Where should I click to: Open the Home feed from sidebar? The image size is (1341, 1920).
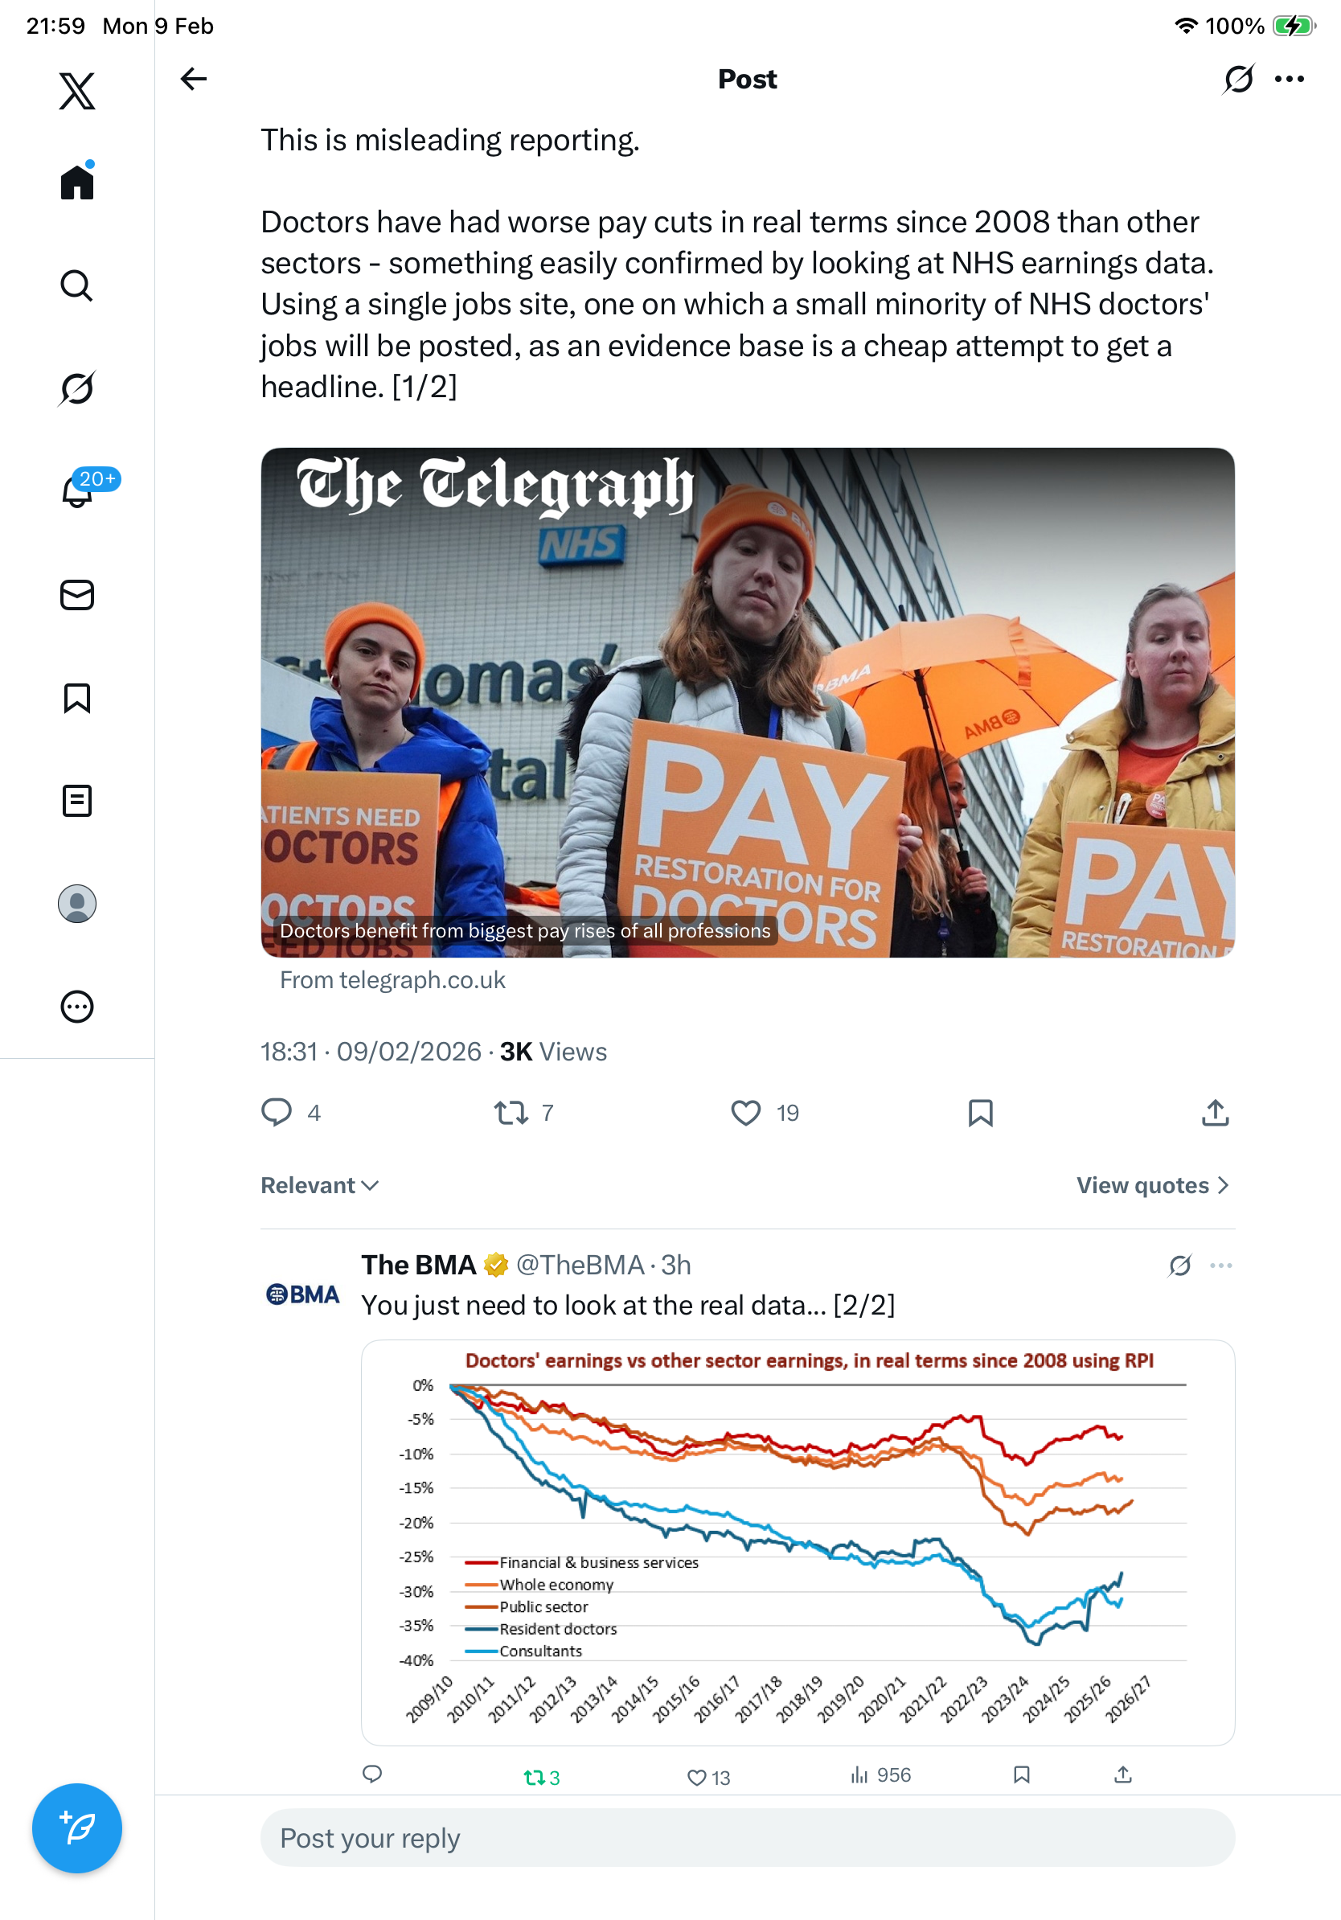(77, 182)
